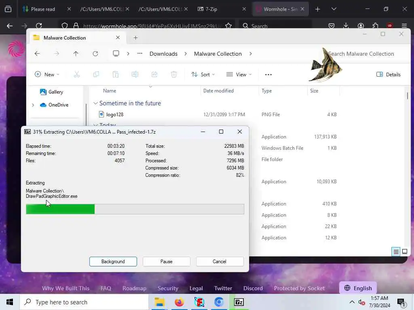Go back in File Explorer
The width and height of the screenshot is (414, 310).
click(37, 54)
